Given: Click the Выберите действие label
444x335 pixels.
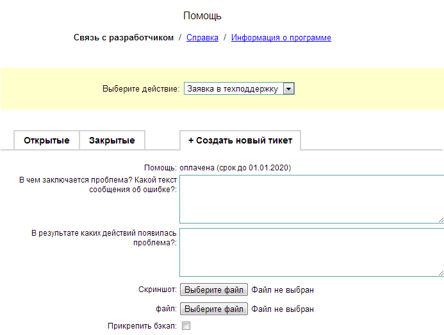Looking at the screenshot, I should (x=141, y=89).
